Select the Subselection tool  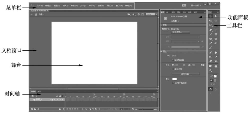[216, 16]
